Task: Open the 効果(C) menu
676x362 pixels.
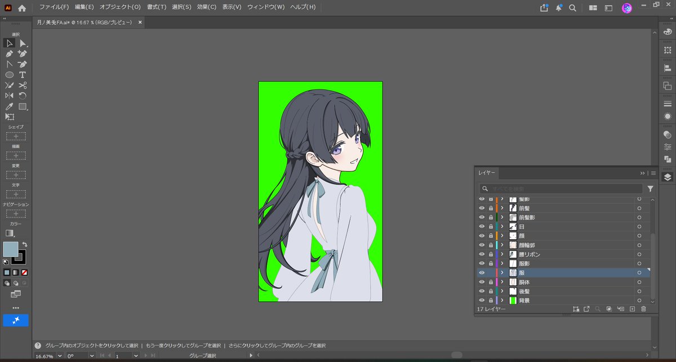Action: coord(207,7)
